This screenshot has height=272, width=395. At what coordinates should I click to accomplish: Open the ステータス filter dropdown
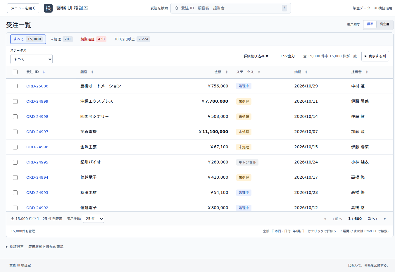coord(32,59)
